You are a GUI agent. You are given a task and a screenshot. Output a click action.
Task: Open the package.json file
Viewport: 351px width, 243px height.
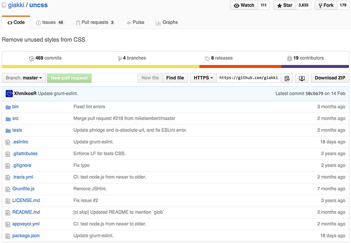[x=26, y=236]
